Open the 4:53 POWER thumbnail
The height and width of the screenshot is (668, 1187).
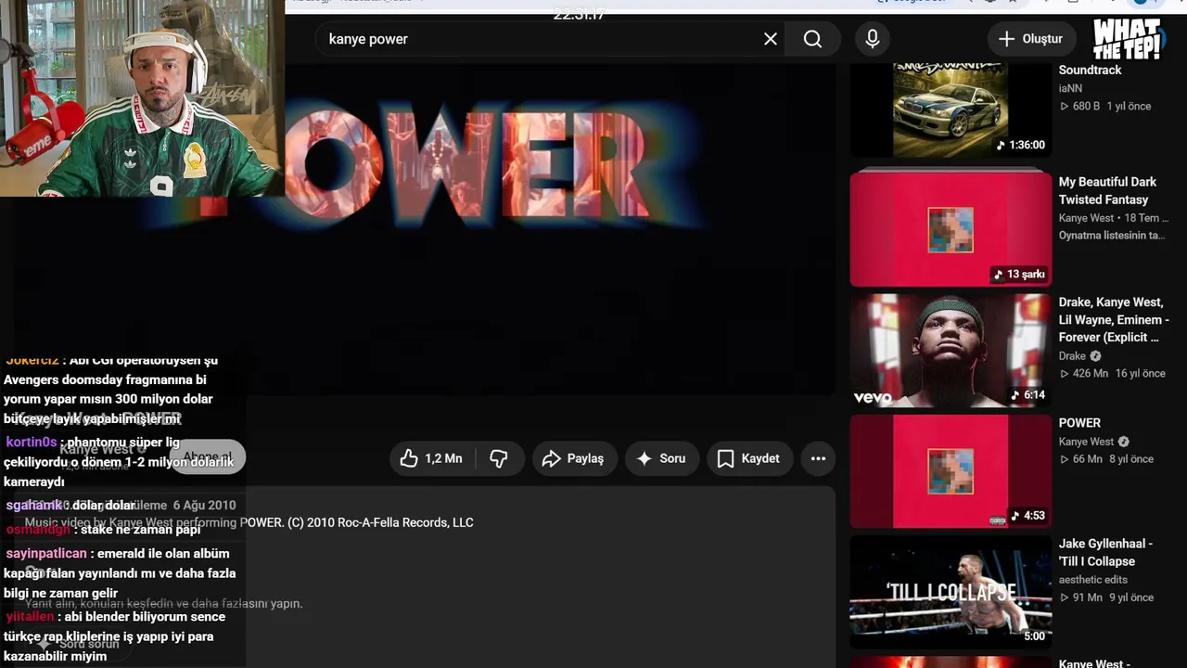(x=951, y=470)
